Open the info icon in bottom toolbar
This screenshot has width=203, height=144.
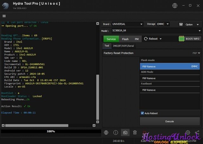tap(115, 133)
